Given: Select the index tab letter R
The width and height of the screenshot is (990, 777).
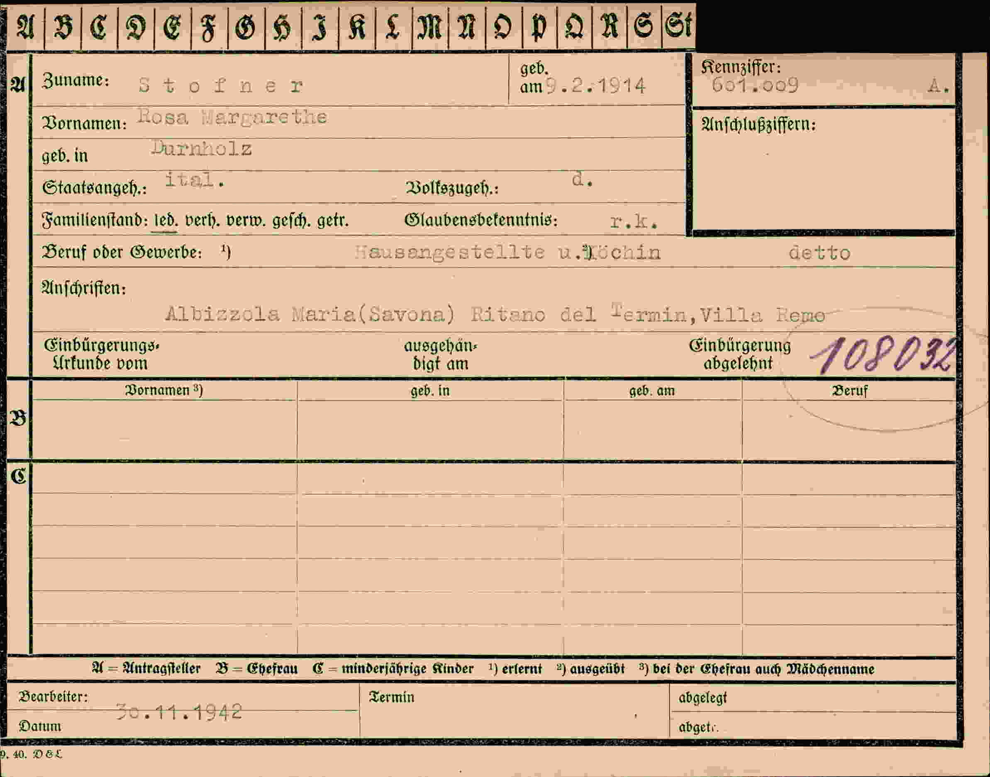Looking at the screenshot, I should tap(610, 27).
